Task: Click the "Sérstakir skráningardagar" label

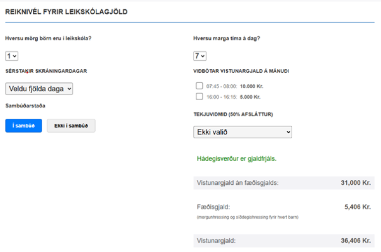Action: point(46,71)
